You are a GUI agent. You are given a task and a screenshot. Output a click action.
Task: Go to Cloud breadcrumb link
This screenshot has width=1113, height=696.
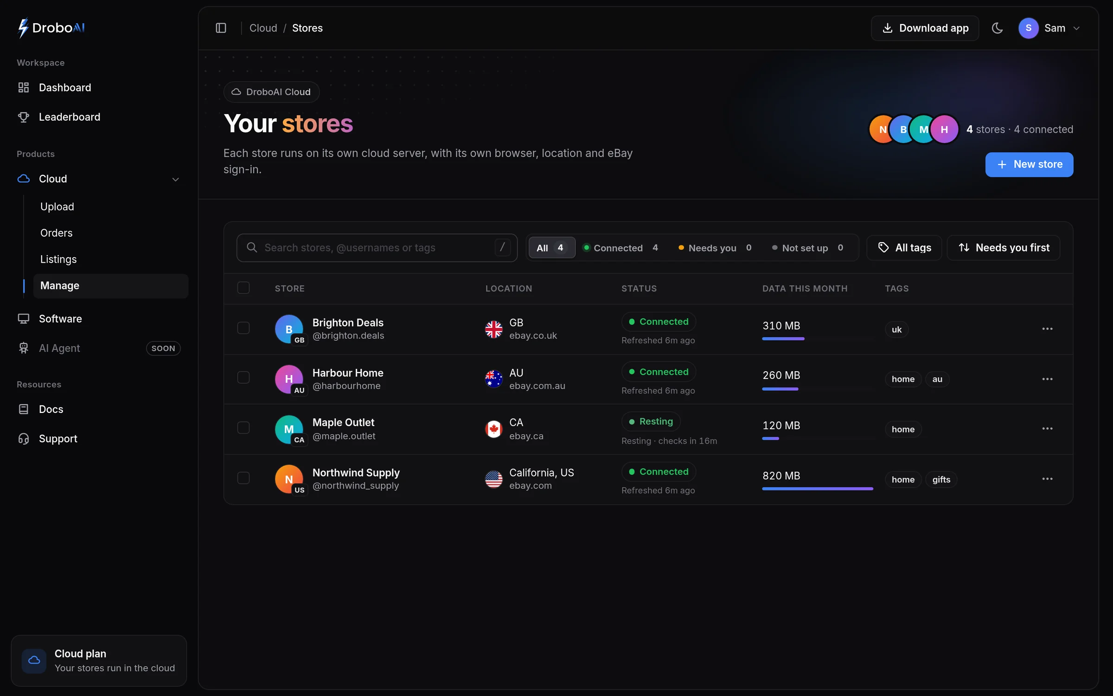click(263, 28)
